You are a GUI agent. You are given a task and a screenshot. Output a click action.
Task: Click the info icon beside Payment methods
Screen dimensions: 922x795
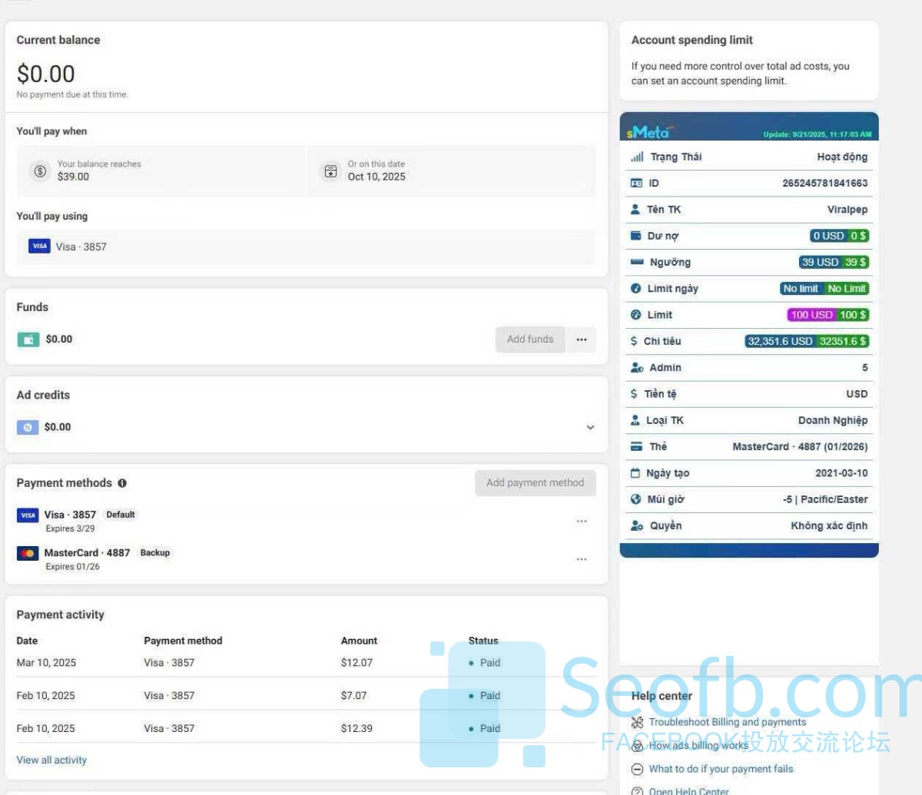tap(122, 483)
